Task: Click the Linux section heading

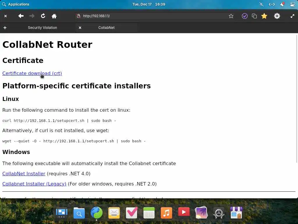Action: coord(11,99)
